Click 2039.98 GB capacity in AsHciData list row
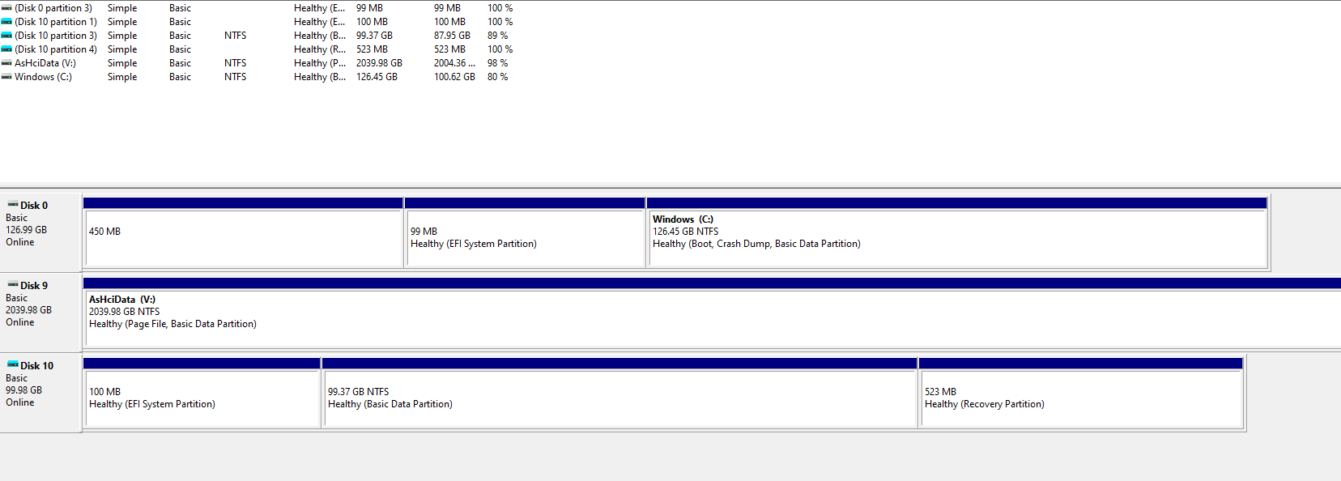 (x=379, y=63)
